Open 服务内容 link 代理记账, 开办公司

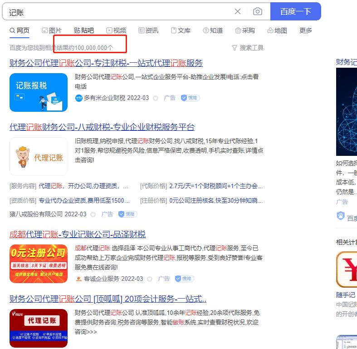click(x=83, y=186)
